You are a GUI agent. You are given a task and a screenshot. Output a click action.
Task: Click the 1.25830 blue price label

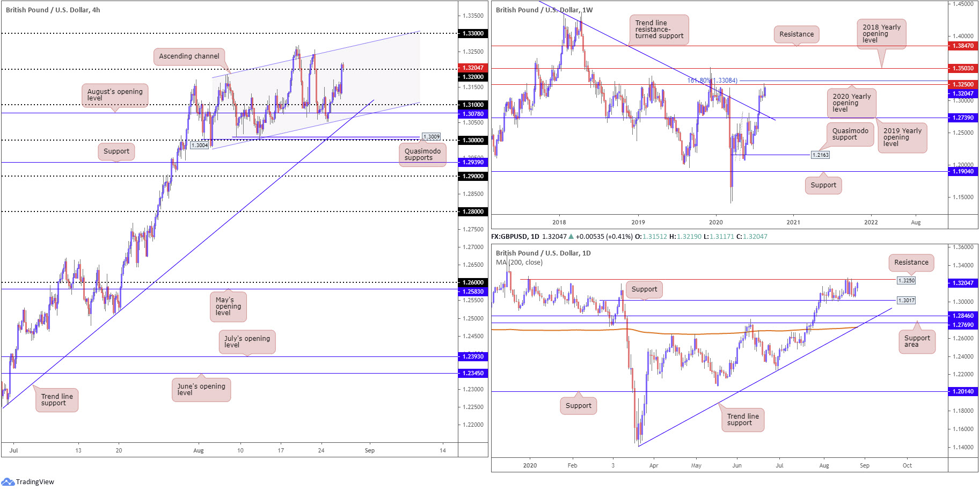click(473, 291)
